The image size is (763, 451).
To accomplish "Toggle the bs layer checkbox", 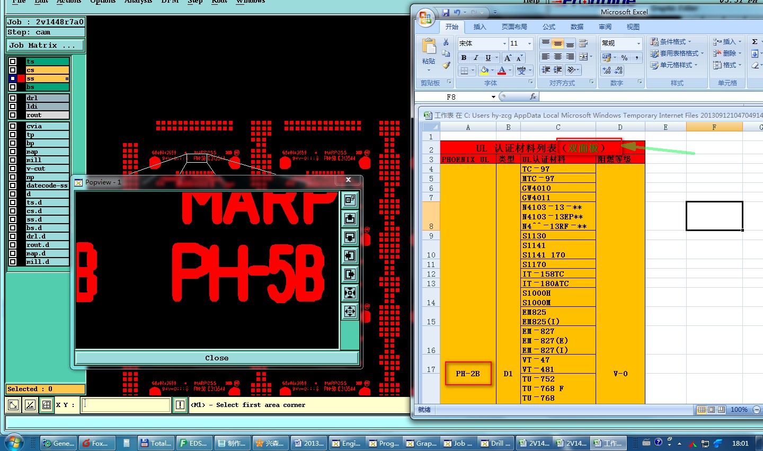I will point(13,87).
